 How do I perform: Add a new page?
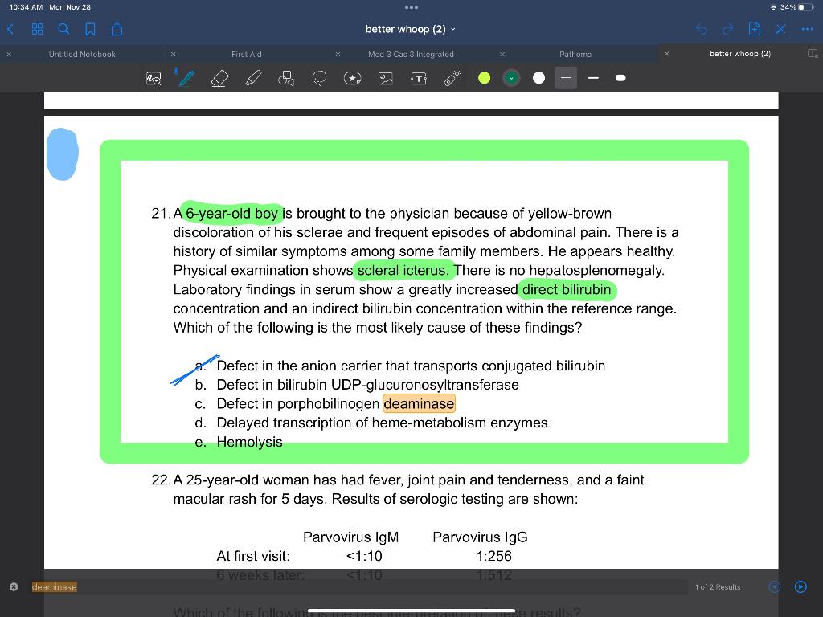point(754,29)
